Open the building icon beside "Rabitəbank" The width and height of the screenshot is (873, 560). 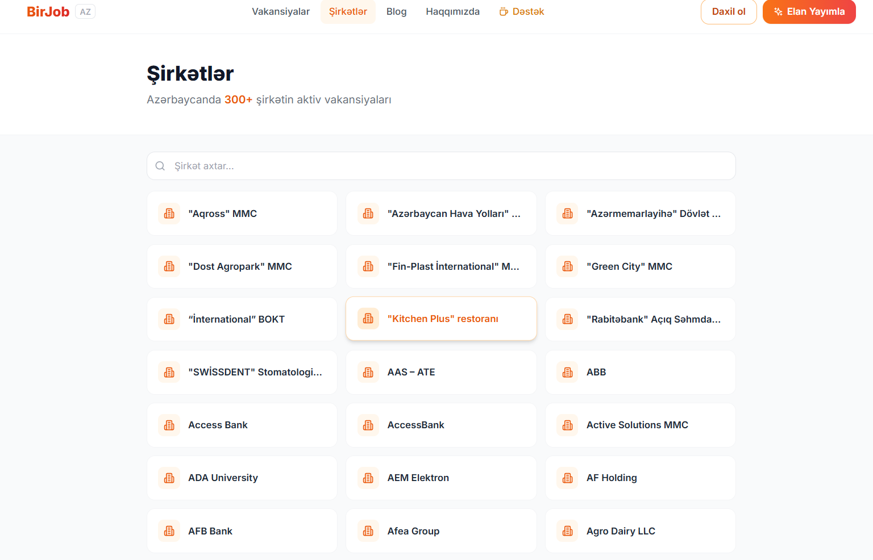pyautogui.click(x=568, y=319)
